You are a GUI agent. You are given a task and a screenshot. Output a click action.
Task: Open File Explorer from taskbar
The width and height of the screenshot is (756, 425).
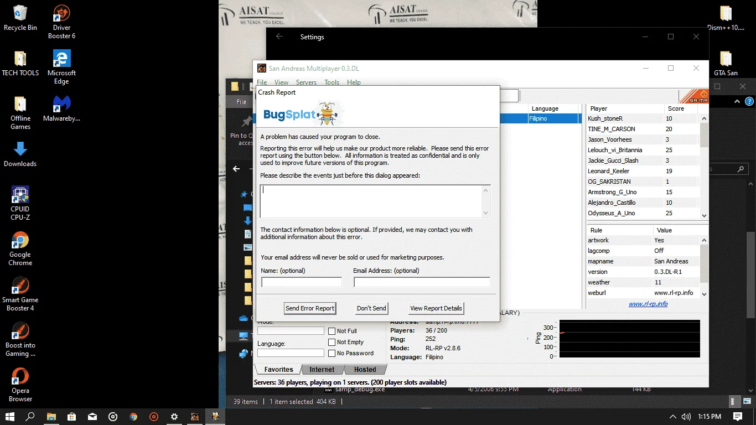(x=51, y=417)
